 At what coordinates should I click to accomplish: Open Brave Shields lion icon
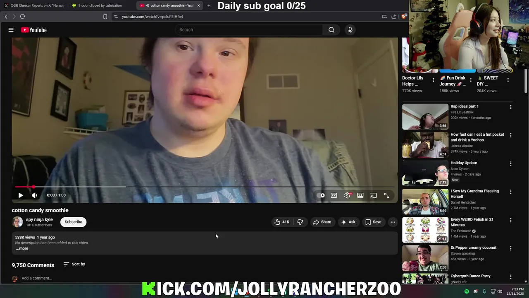pos(404,17)
